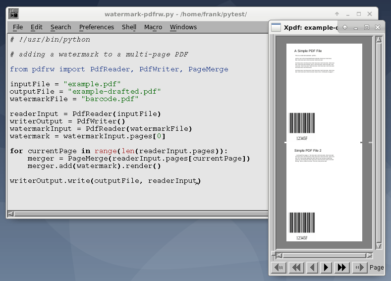This screenshot has height=281, width=391.
Task: Click the Xpdf horizontal scrollbar thumb
Action: [x=324, y=255]
